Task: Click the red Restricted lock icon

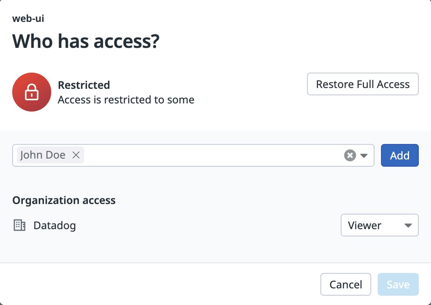Action: (x=32, y=92)
